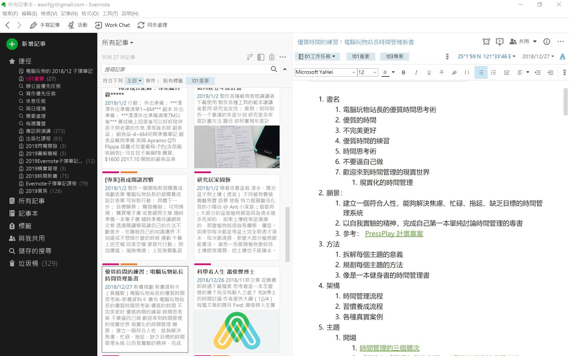Expand more formatting toolbar options

coord(564,72)
